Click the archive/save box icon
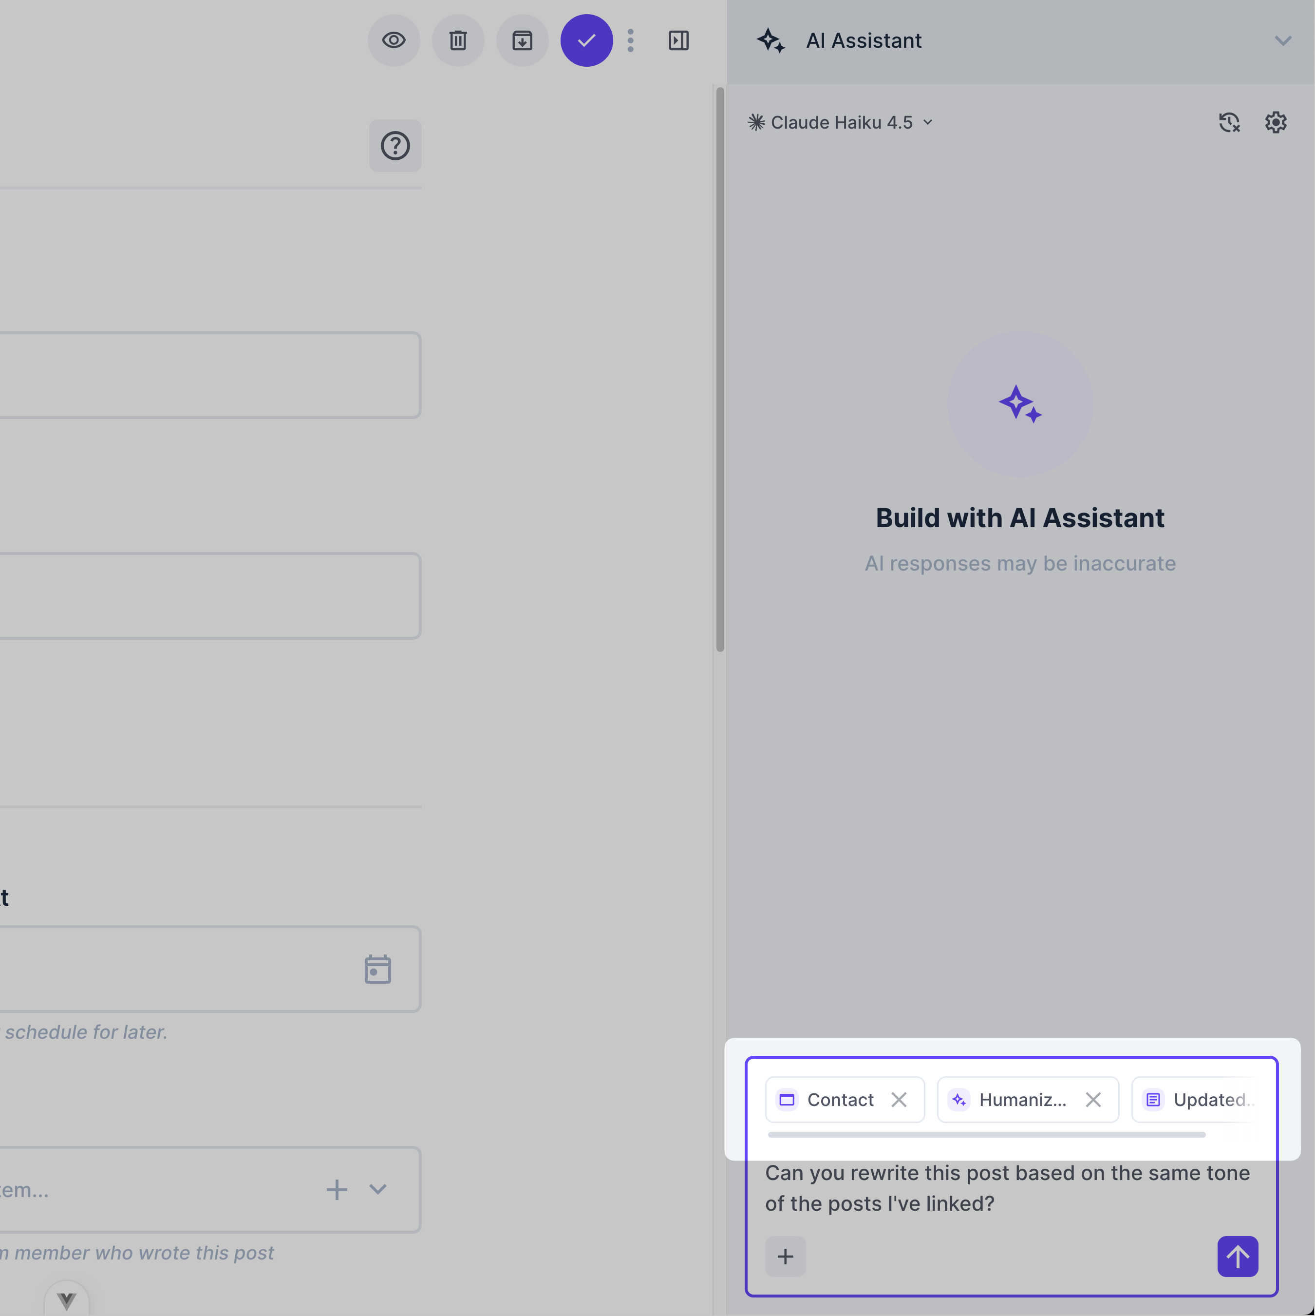 pos(522,40)
